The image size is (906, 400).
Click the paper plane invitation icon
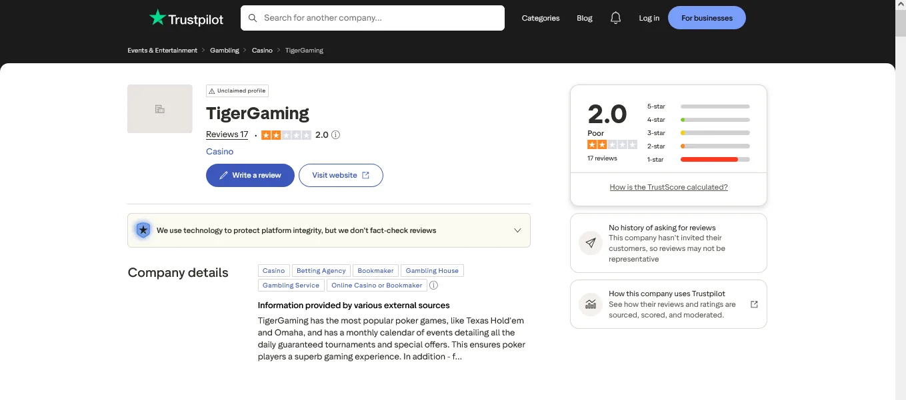(590, 243)
